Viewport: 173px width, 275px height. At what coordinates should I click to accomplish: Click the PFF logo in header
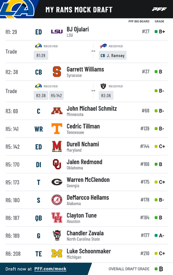click(x=159, y=9)
